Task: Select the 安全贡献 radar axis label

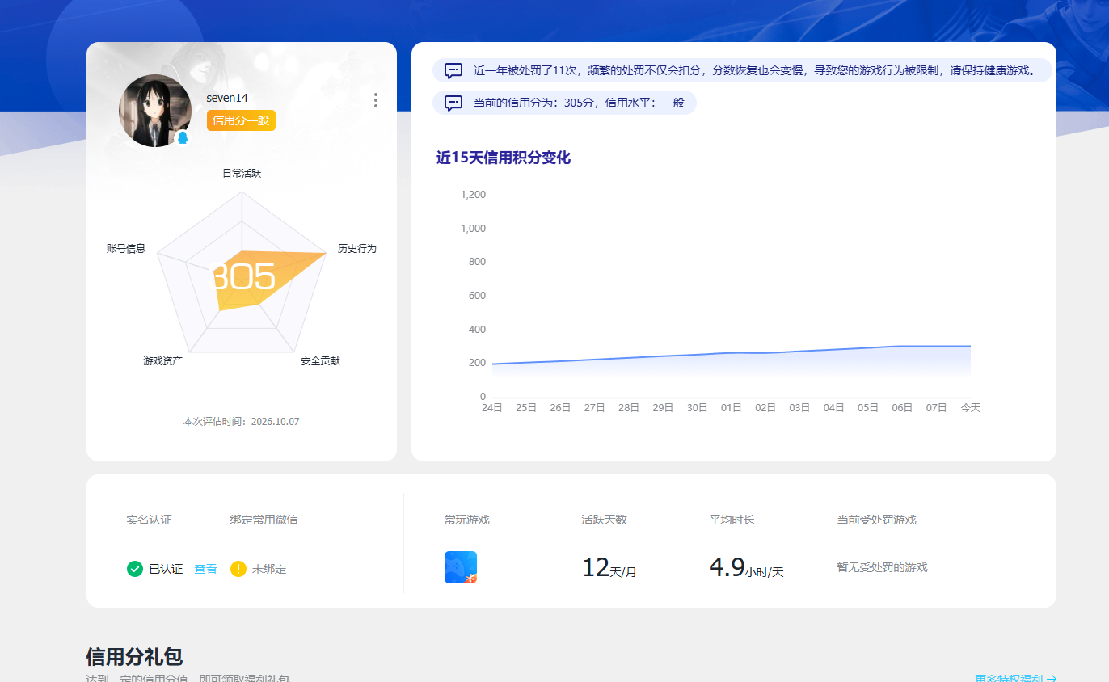Action: [320, 361]
